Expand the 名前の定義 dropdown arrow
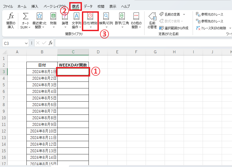Viewport: 232px width, 167px height. (x=184, y=15)
